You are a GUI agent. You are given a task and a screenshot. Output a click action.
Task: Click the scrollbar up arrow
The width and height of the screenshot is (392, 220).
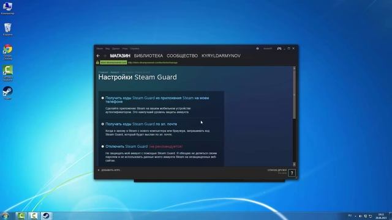pos(294,68)
